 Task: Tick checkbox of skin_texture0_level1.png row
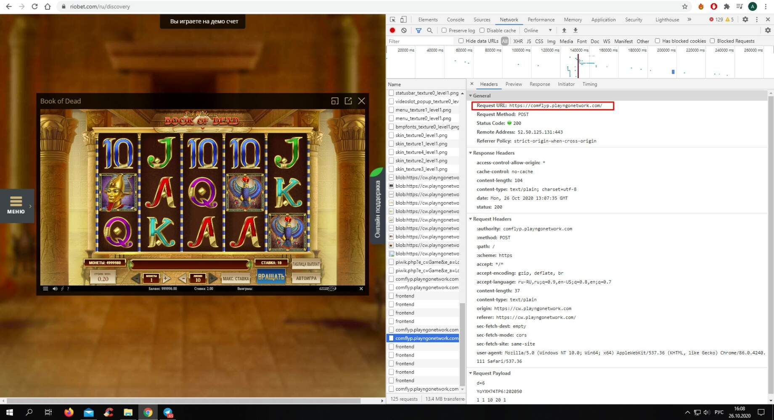[x=391, y=135]
